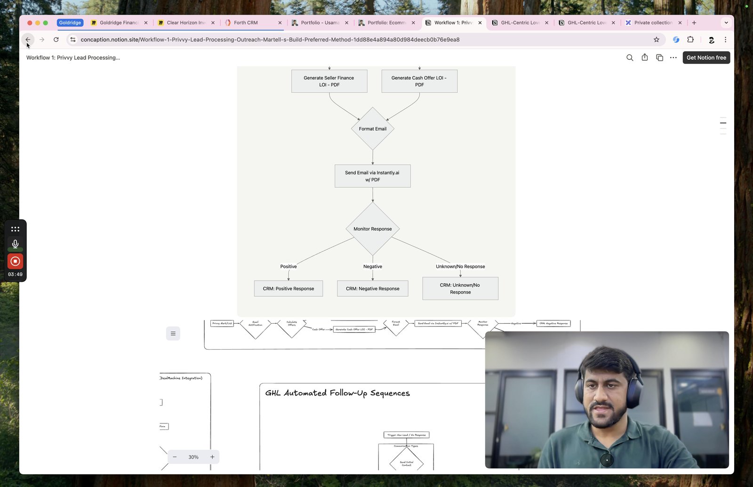Click the browser forward arrow
This screenshot has width=753, height=487.
[42, 40]
